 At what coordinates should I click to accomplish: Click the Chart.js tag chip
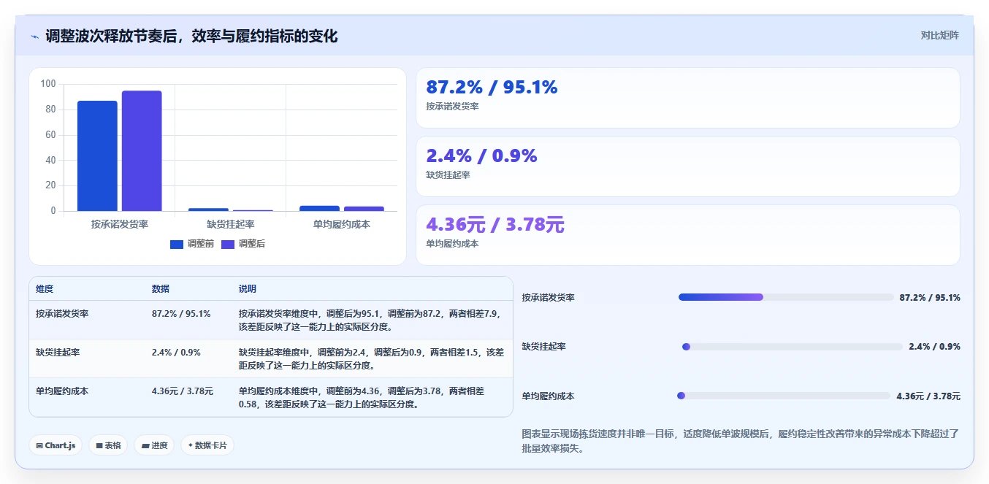pyautogui.click(x=56, y=445)
